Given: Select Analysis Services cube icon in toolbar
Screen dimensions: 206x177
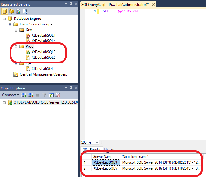Looking at the screenshot, I should click(12, 11).
